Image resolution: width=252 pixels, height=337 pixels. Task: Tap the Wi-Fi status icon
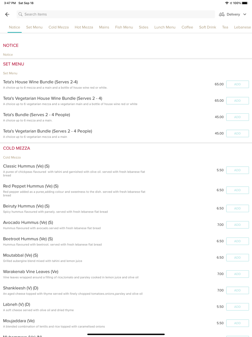(x=226, y=3)
